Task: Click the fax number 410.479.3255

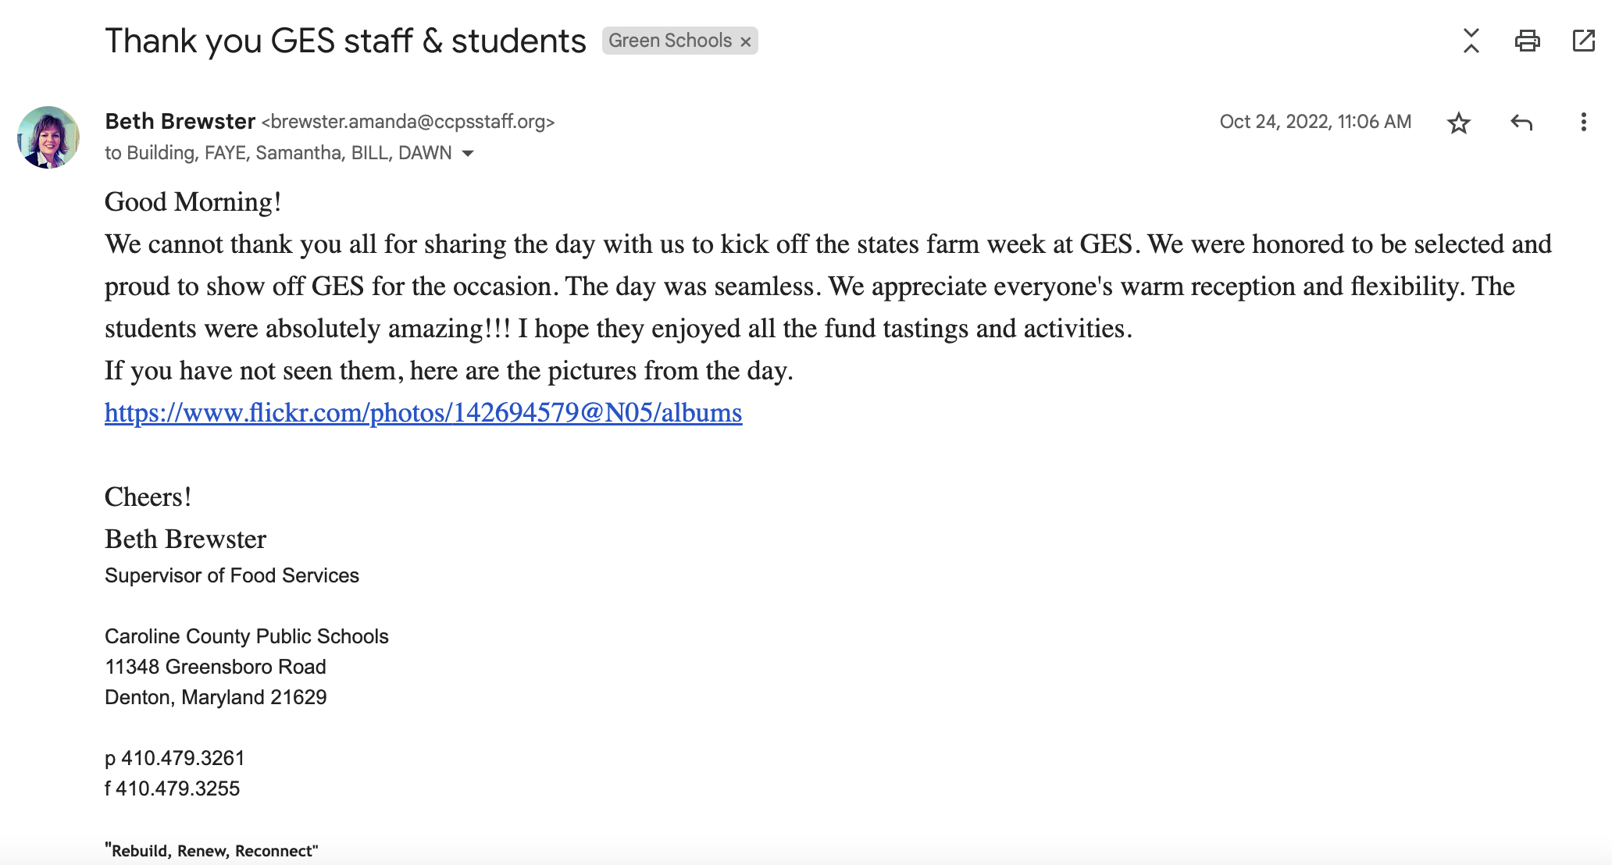Action: [x=177, y=788]
